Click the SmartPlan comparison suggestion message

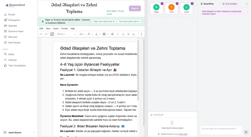tap(223, 13)
